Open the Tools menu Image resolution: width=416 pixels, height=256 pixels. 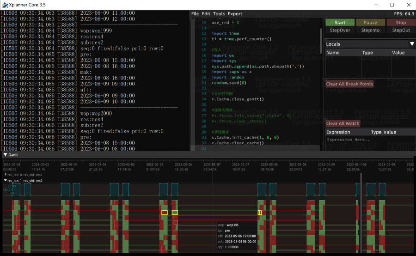tap(219, 14)
